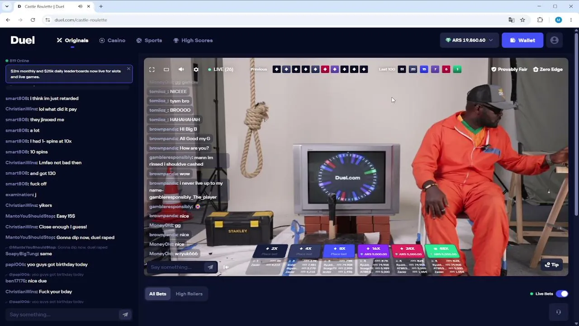Open stream settings gear icon
Screen dimensions: 579x326
click(x=196, y=69)
